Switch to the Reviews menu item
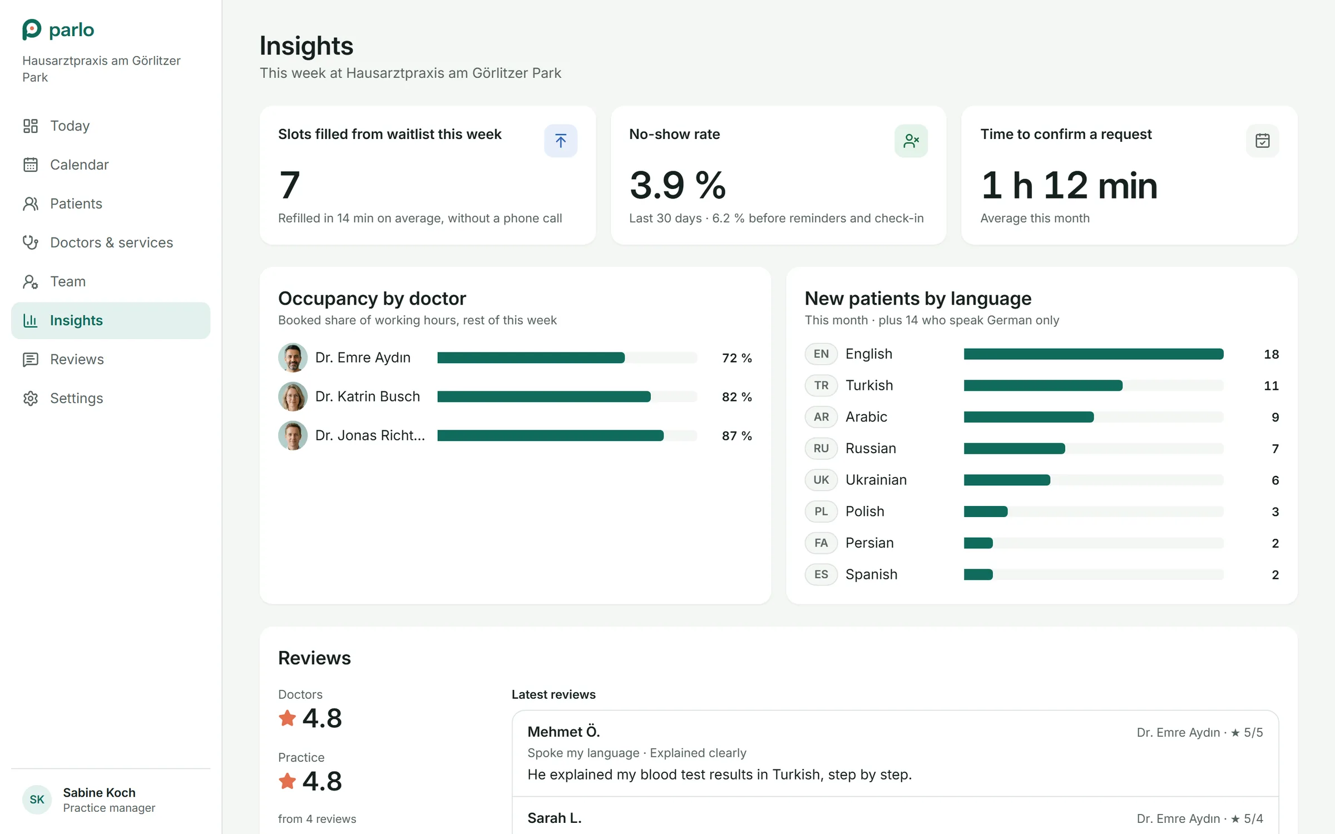 coord(111,360)
